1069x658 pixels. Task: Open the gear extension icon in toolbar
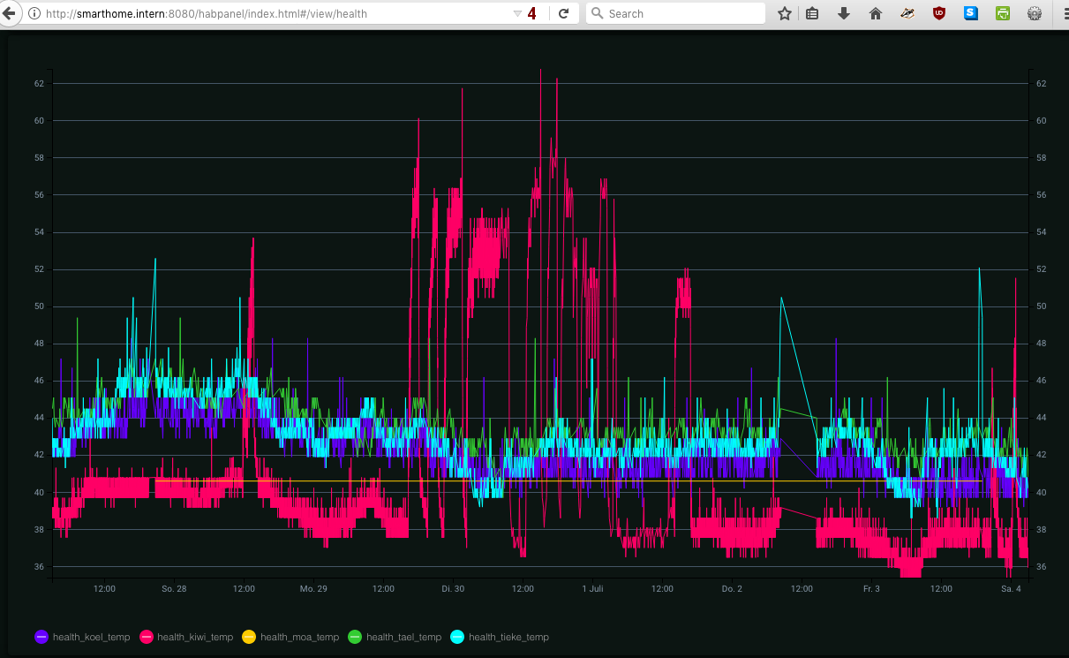1035,13
